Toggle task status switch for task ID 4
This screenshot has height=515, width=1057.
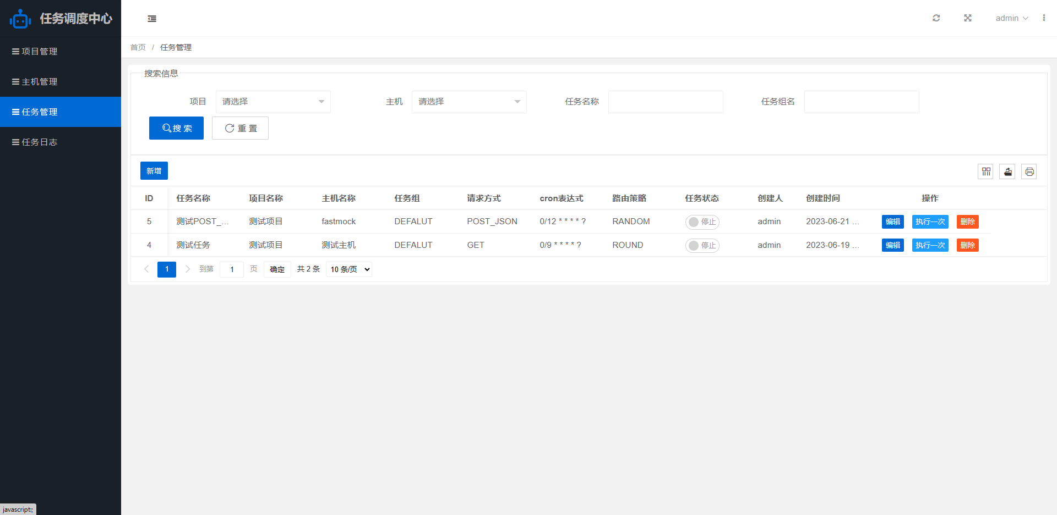pos(702,246)
